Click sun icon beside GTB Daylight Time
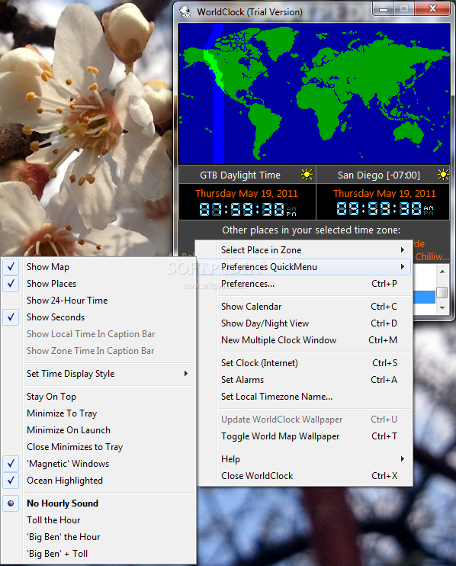 pyautogui.click(x=307, y=175)
